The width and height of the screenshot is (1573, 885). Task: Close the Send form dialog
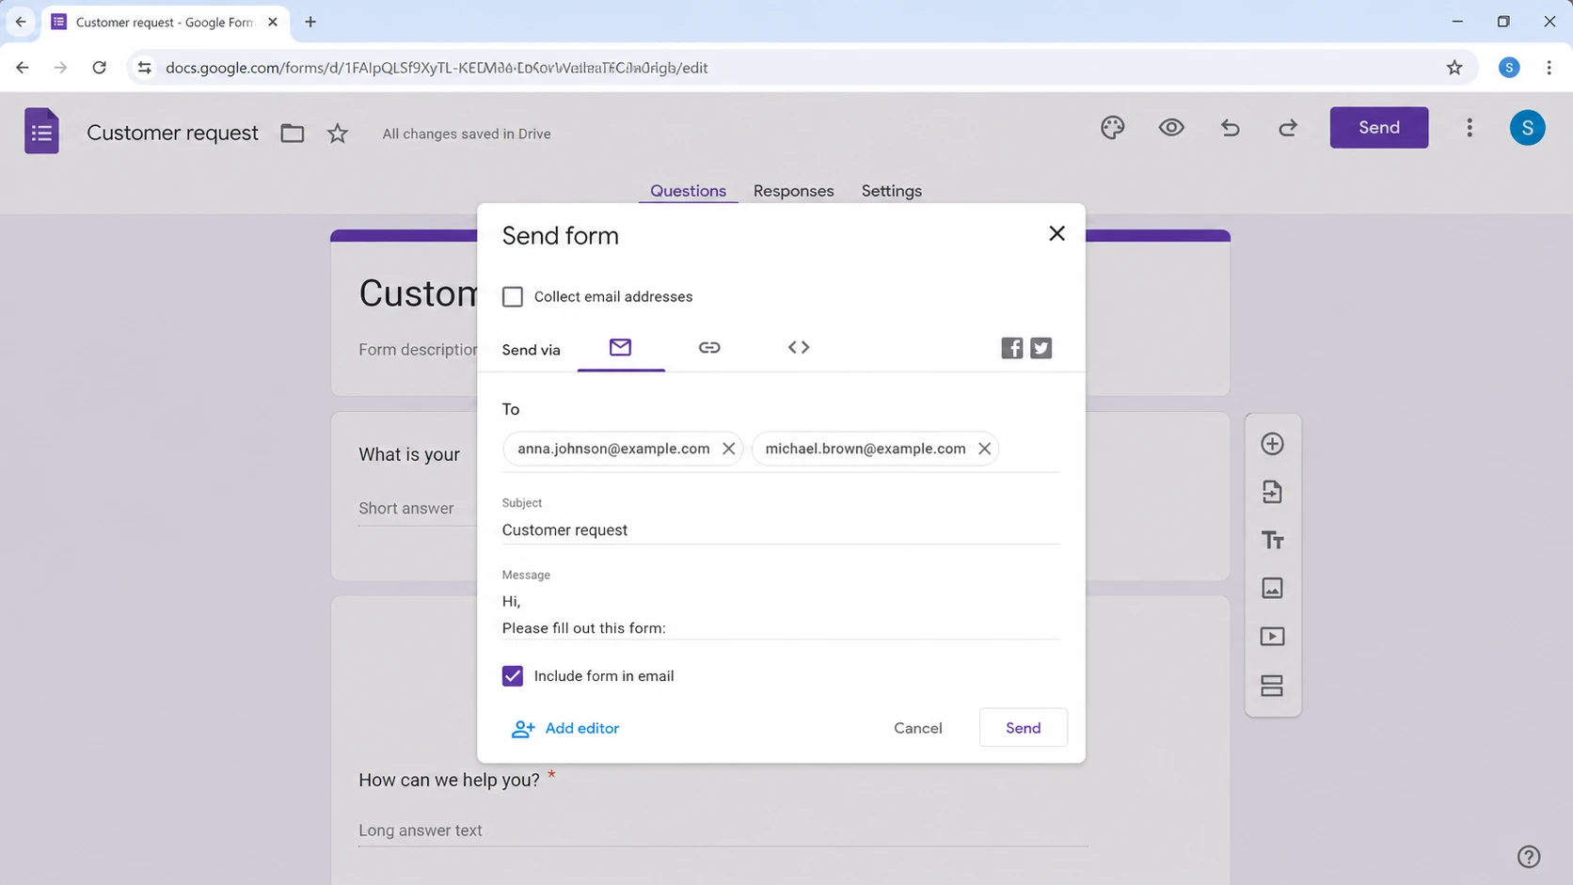(x=1057, y=233)
